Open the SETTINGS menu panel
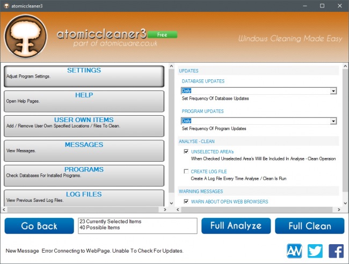Viewport: 349px width, 264px height. click(84, 76)
